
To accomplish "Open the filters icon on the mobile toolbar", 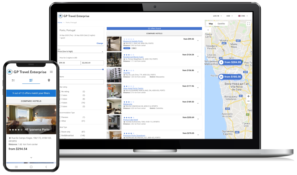I will coord(13,80).
